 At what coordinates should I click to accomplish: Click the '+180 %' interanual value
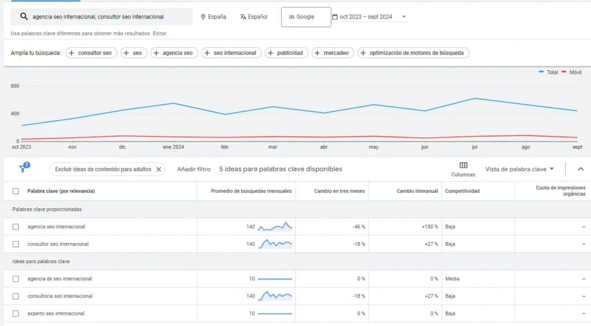tap(429, 227)
